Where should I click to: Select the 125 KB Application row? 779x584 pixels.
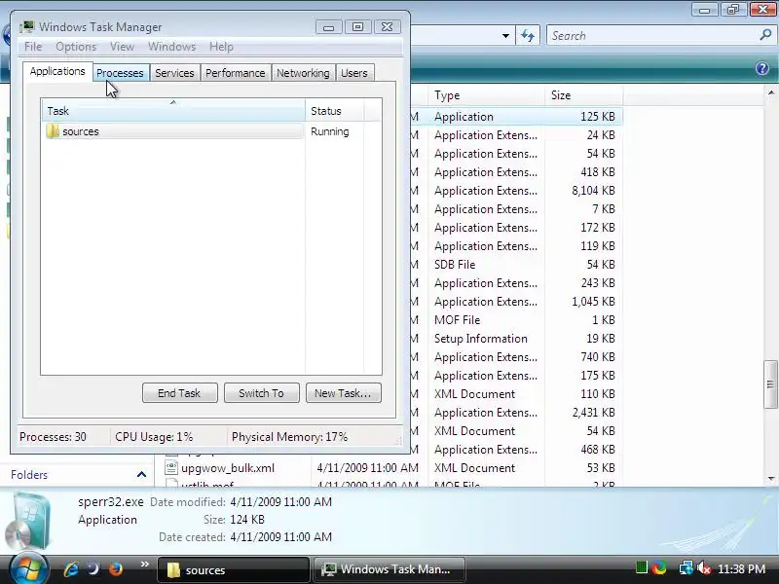(x=517, y=117)
